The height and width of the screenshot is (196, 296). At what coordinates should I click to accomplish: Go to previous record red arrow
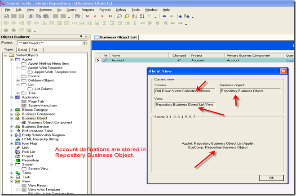[x=95, y=16]
